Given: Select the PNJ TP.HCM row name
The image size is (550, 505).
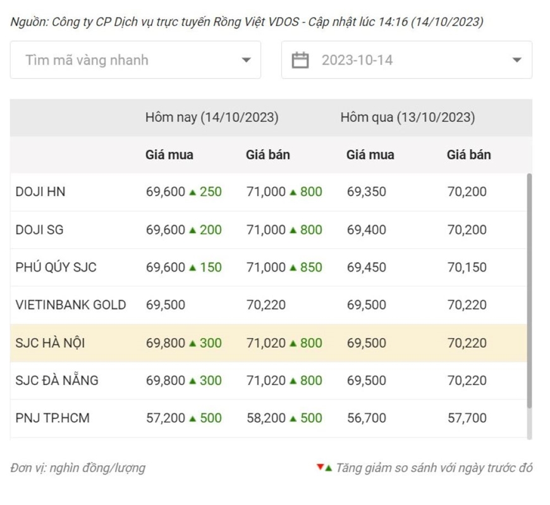Looking at the screenshot, I should click(52, 418).
